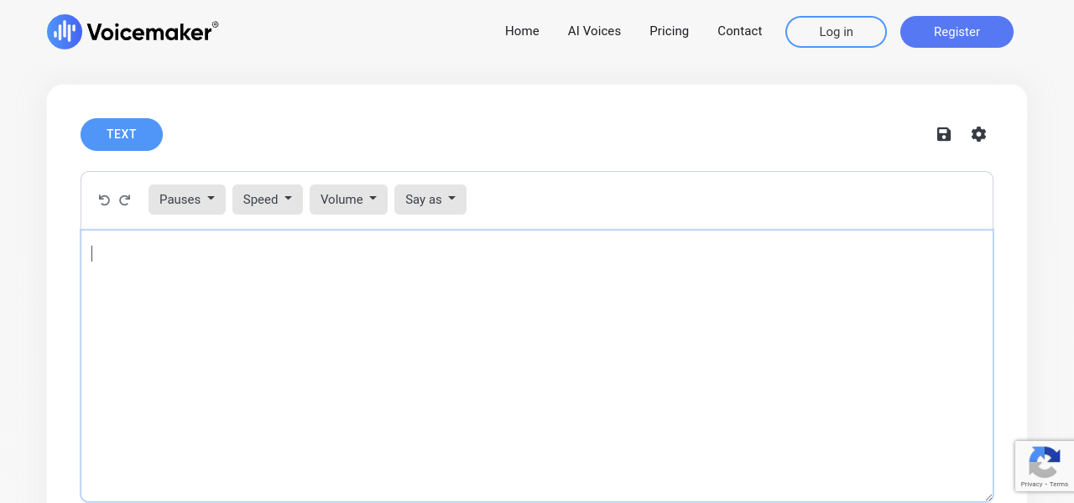Click the Voicemaker waveform logo icon
The height and width of the screenshot is (503, 1074).
pos(65,32)
